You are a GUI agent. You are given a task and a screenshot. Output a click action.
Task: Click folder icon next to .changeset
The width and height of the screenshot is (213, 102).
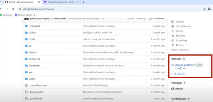(26, 26)
